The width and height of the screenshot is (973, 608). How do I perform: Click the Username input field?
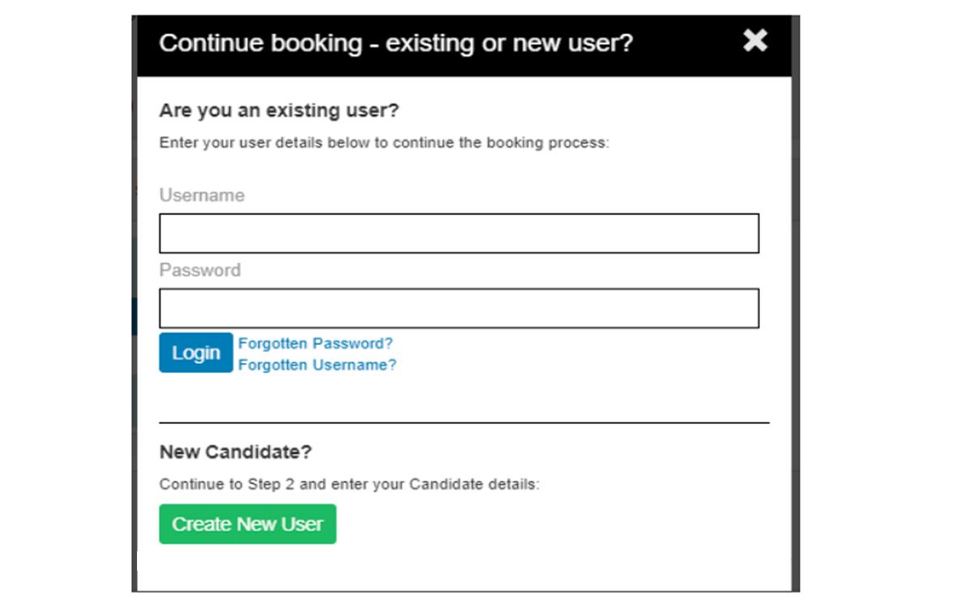[459, 233]
